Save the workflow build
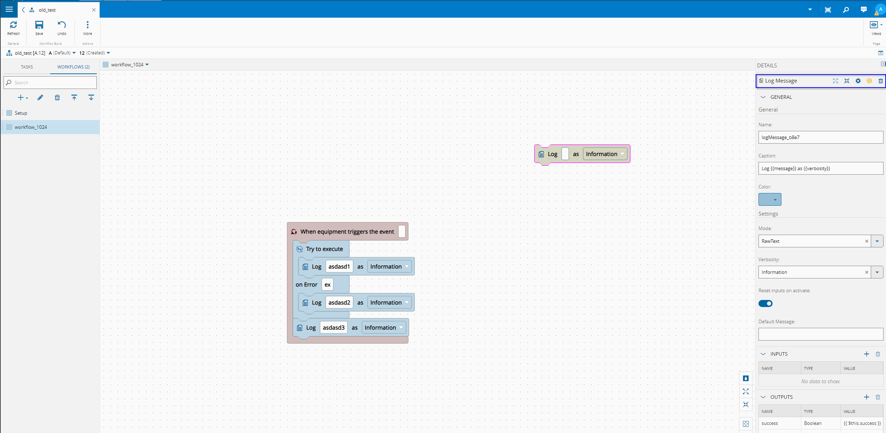The image size is (886, 433). tap(39, 25)
